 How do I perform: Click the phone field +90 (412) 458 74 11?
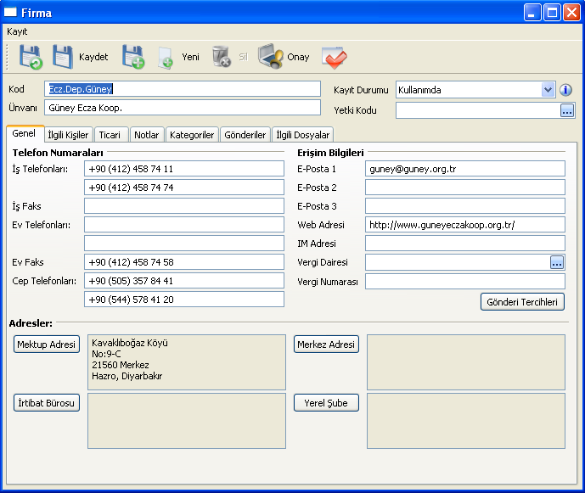(x=184, y=169)
